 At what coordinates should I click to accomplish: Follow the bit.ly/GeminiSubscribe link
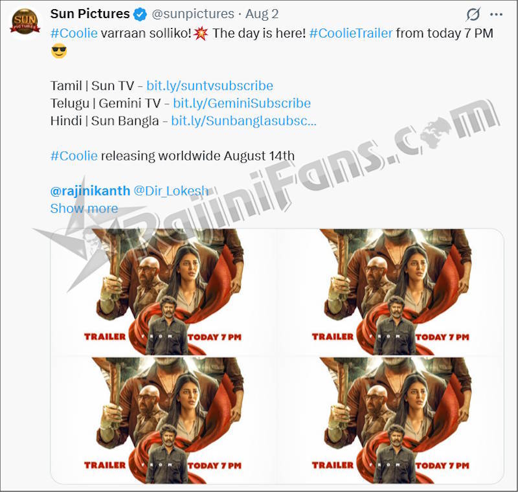[242, 104]
